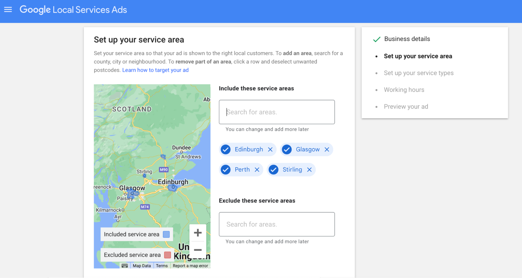Open Learn how to target your ad link
Screen dimensions: 522x278
[x=155, y=70]
